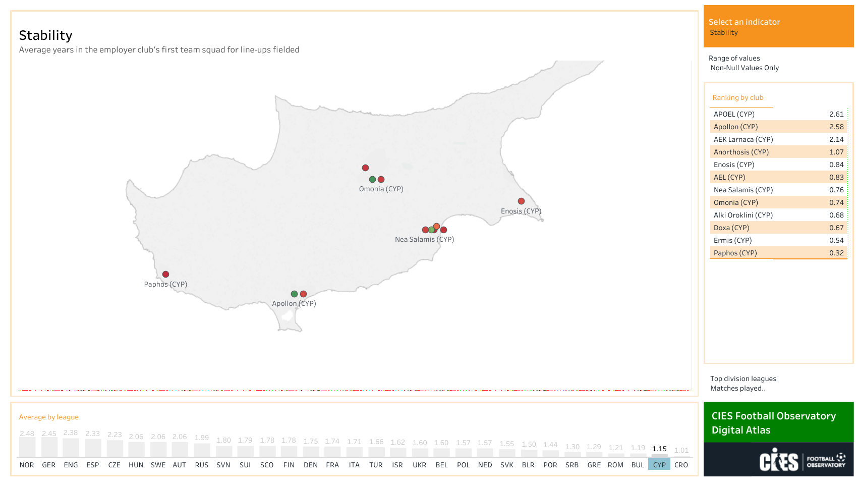Select the POR league bar

click(551, 454)
